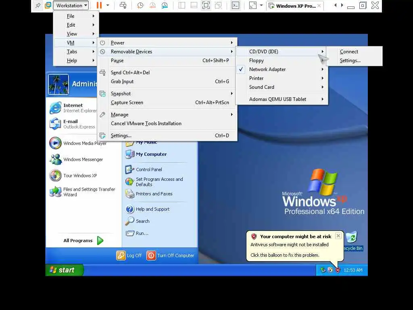Viewport: 413px width, 310px height.
Task: Open the Snapshot Manager icon
Action: click(x=165, y=5)
